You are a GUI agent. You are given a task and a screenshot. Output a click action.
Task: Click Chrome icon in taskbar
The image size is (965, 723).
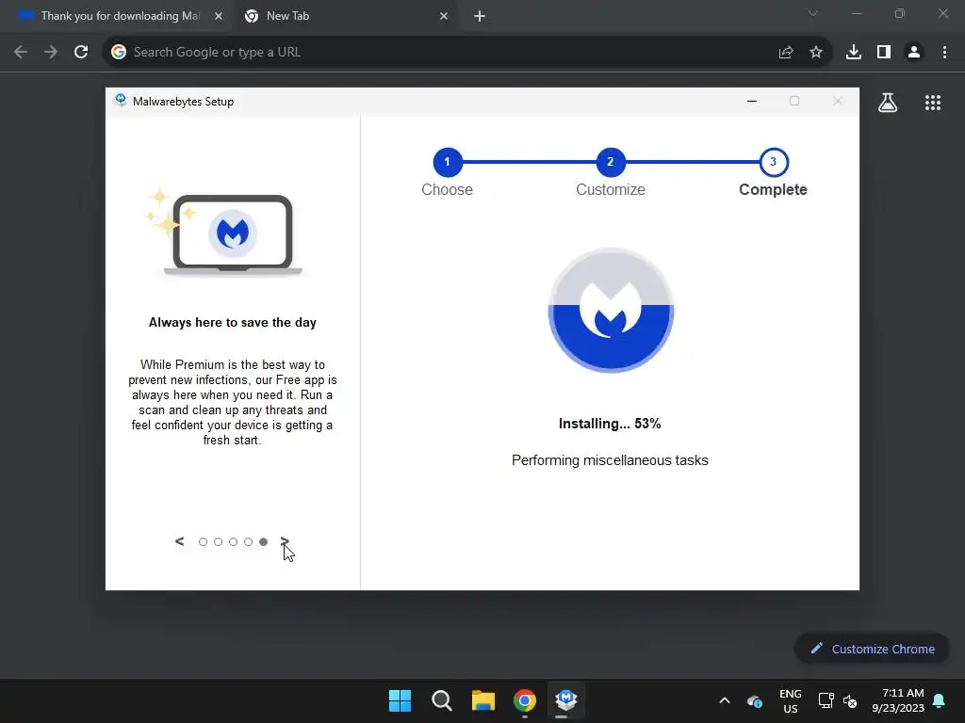[x=525, y=700]
